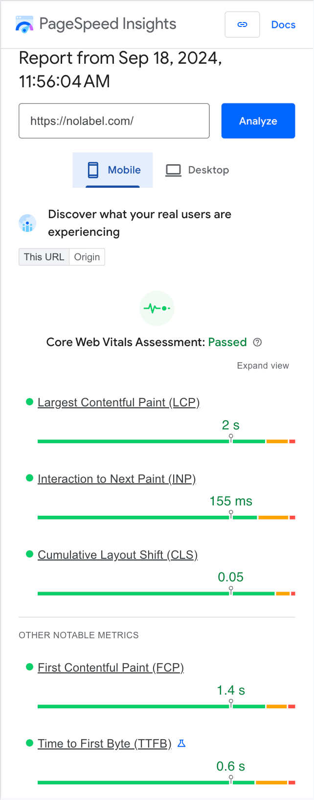This screenshot has width=314, height=800.
Task: Open Interaction to Next Paint (INP) link
Action: 116,478
